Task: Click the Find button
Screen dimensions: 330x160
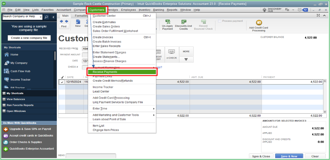Action: coord(64,26)
